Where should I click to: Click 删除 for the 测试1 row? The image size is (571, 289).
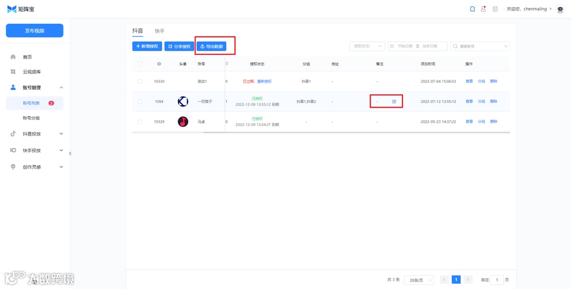coord(493,81)
